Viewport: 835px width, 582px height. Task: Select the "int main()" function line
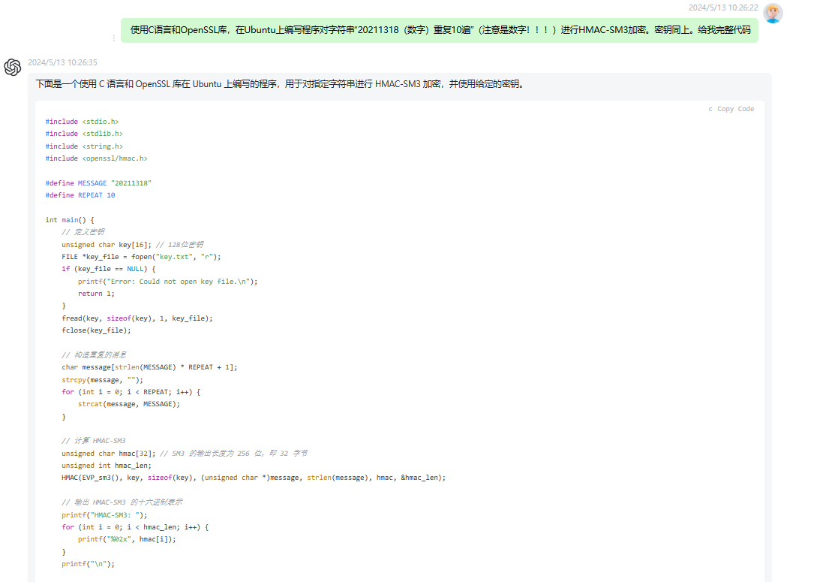[x=70, y=219]
